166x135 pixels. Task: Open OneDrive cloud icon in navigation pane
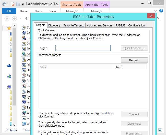tap(9, 66)
